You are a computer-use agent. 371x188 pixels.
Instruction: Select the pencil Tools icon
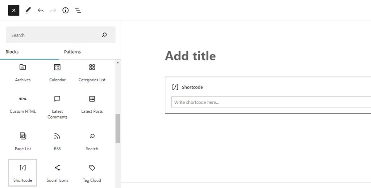(28, 10)
